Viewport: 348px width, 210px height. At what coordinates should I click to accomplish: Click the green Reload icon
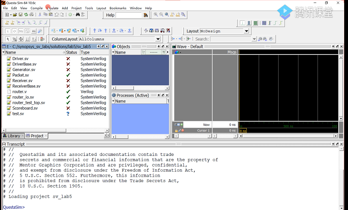tap(26, 15)
